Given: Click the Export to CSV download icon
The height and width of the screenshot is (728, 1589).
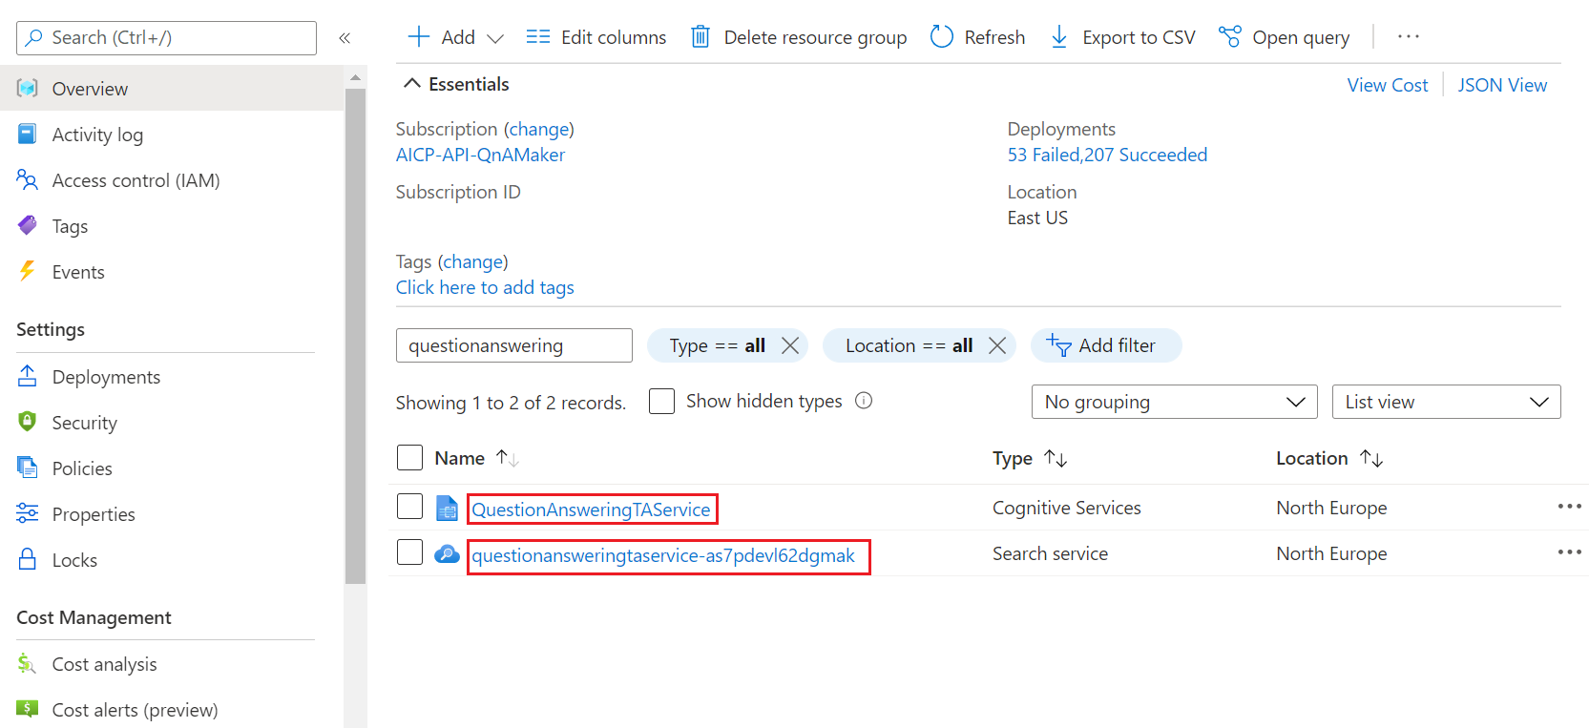Looking at the screenshot, I should coord(1058,37).
